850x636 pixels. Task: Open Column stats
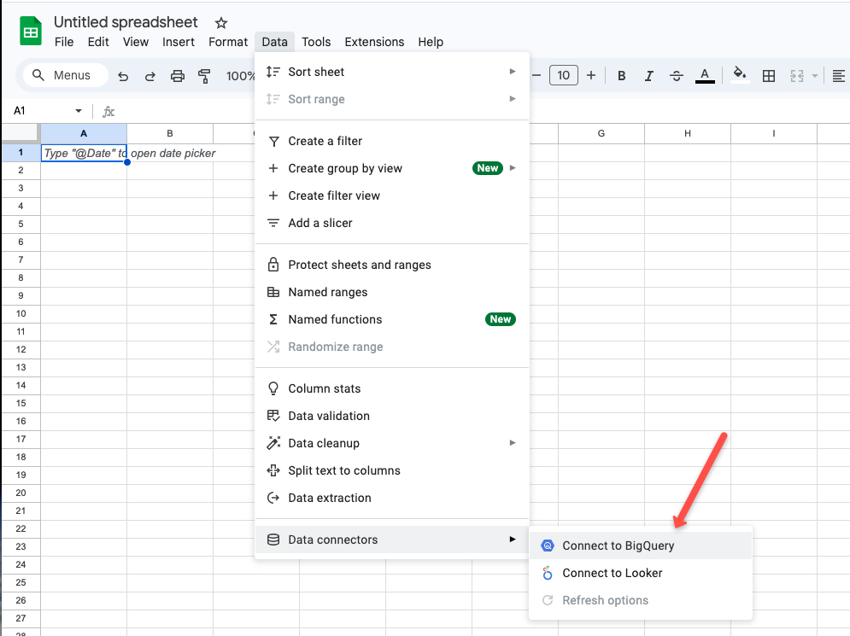392,389
